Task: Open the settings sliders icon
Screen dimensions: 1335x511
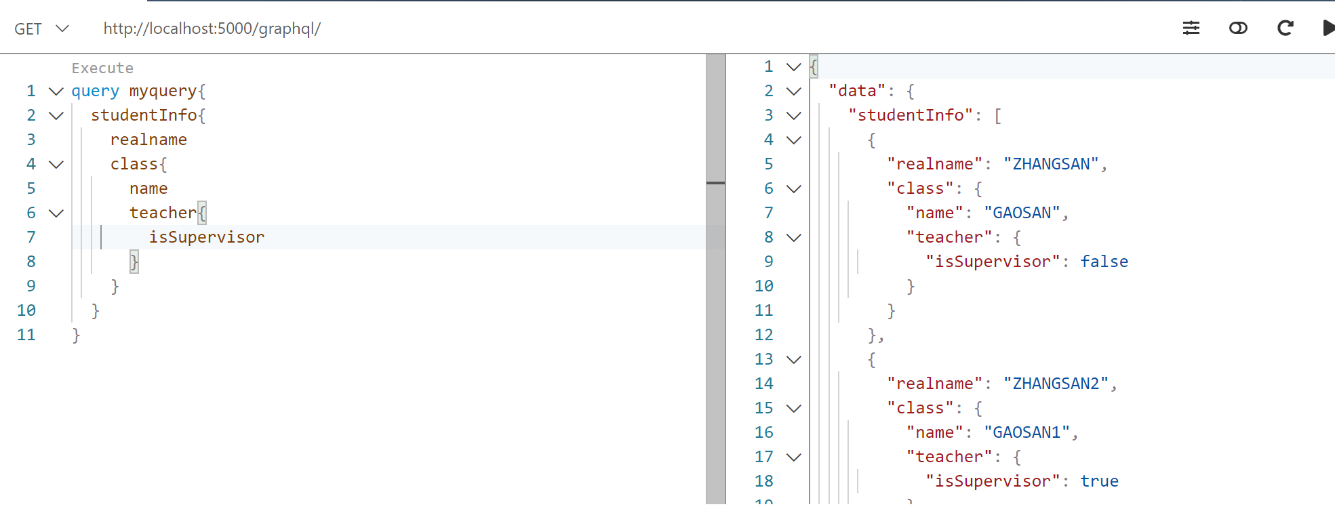Action: coord(1191,28)
